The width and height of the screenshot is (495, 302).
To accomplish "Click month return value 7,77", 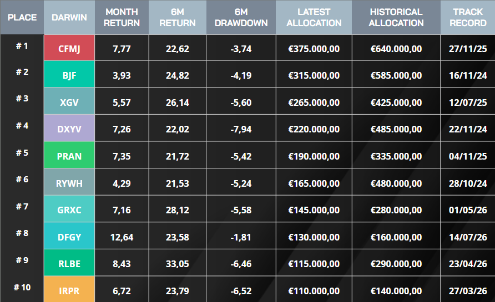I will tap(122, 49).
